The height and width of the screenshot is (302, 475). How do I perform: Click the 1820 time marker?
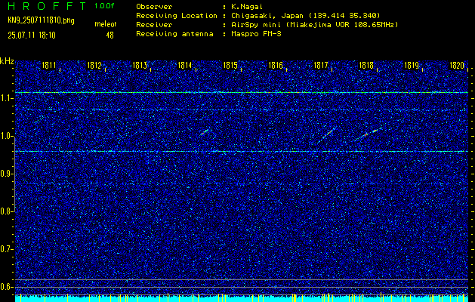pyautogui.click(x=457, y=65)
